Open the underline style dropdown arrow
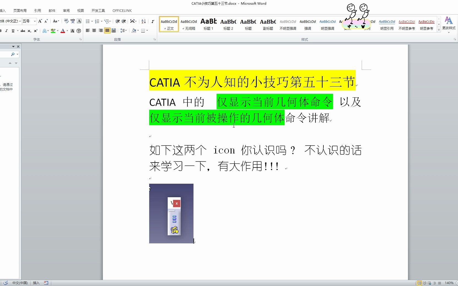 click(x=18, y=31)
